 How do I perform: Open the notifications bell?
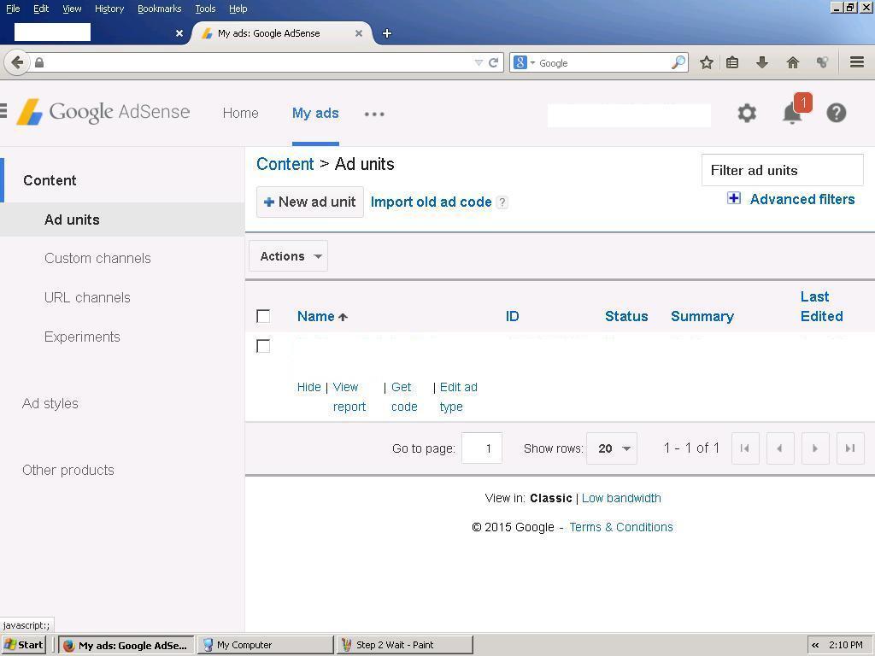792,113
